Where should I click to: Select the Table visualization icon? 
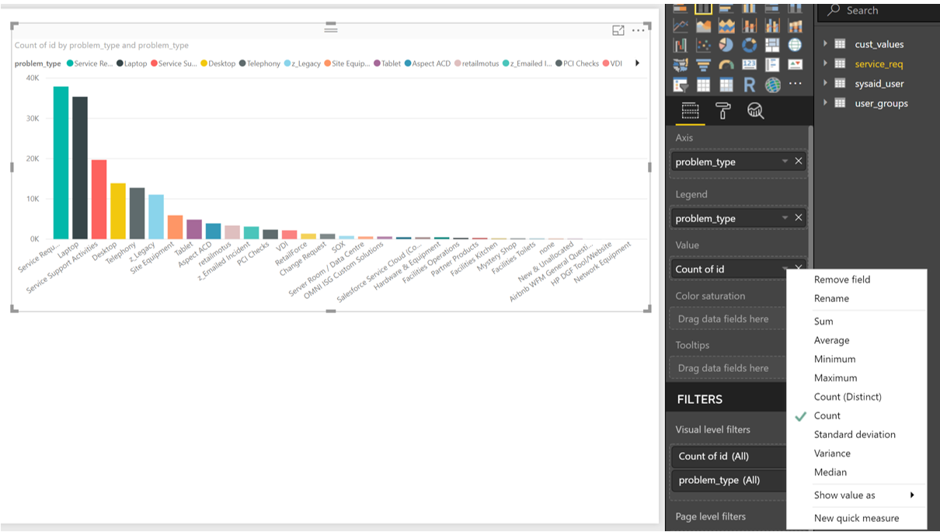tap(704, 85)
